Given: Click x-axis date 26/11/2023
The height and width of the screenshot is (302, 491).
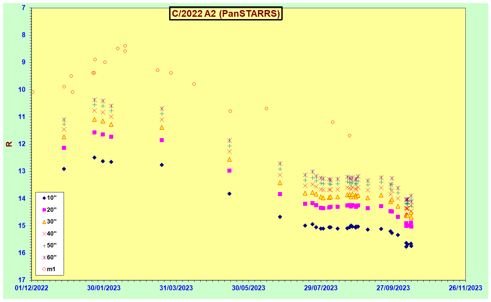Looking at the screenshot, I should (x=466, y=288).
